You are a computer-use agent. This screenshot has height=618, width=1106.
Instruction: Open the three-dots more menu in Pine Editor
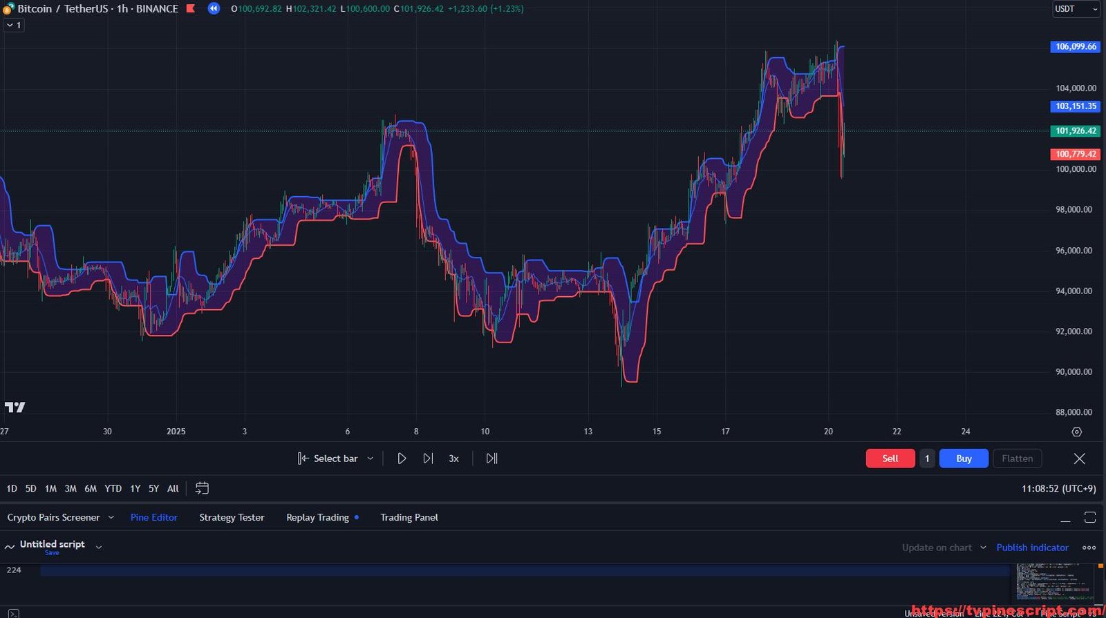click(1089, 548)
